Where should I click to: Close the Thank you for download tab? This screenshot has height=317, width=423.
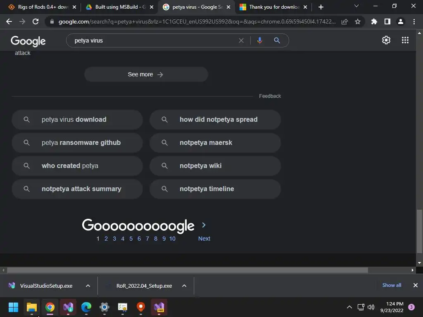point(305,7)
